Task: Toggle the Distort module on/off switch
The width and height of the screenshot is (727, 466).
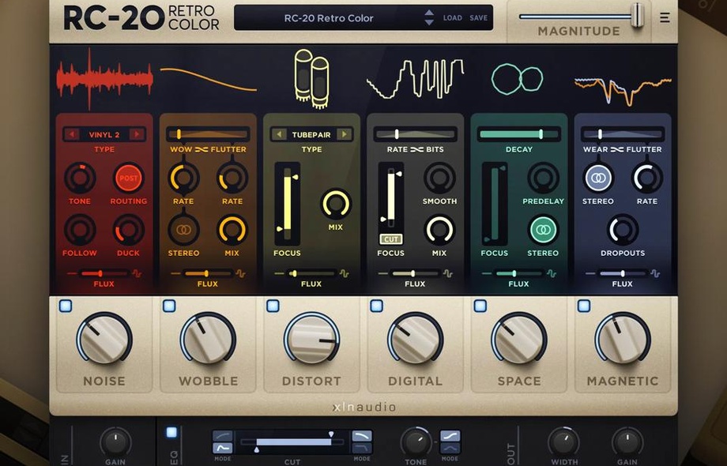Action: [x=273, y=306]
